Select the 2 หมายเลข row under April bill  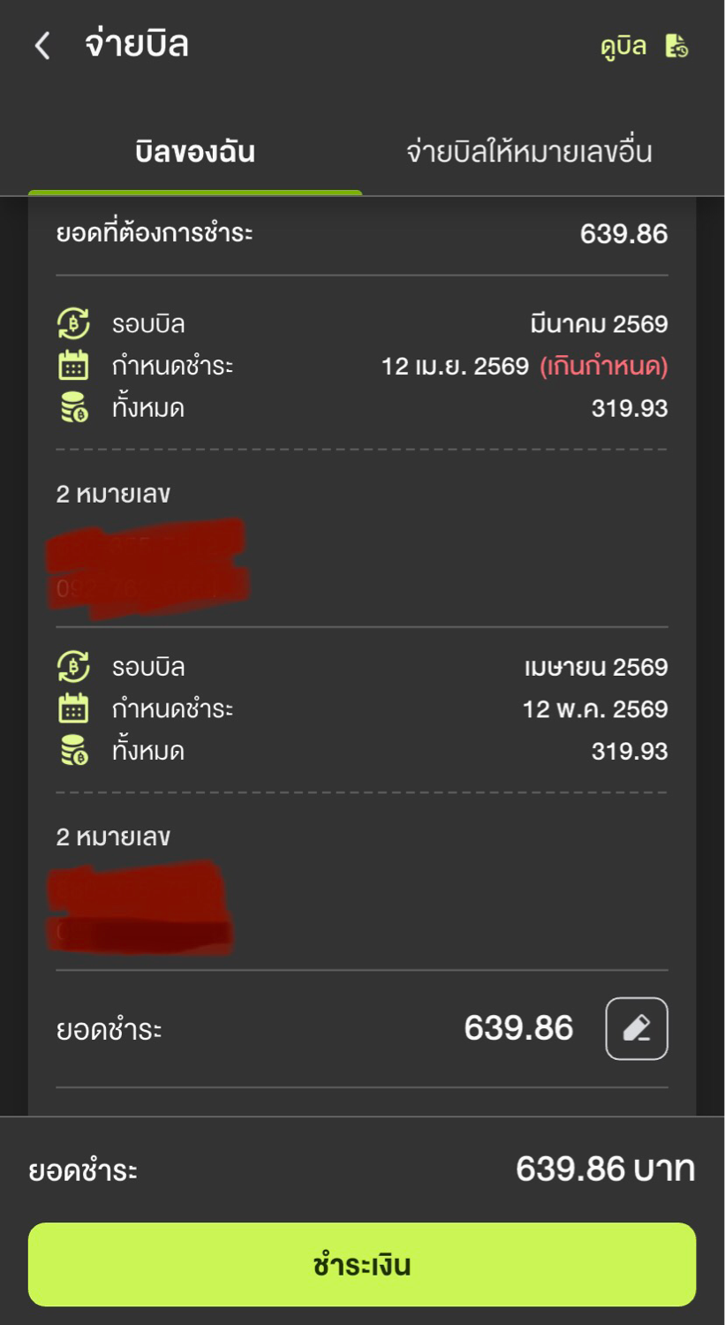click(x=113, y=837)
